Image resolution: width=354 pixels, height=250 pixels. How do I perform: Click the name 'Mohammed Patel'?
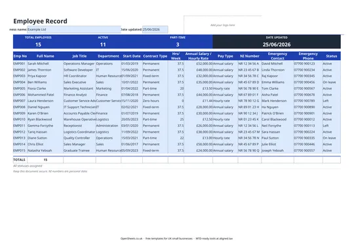click(x=41, y=95)
